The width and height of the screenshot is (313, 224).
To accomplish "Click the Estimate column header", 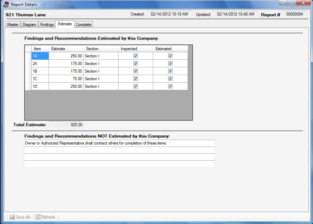I will pos(66,49).
